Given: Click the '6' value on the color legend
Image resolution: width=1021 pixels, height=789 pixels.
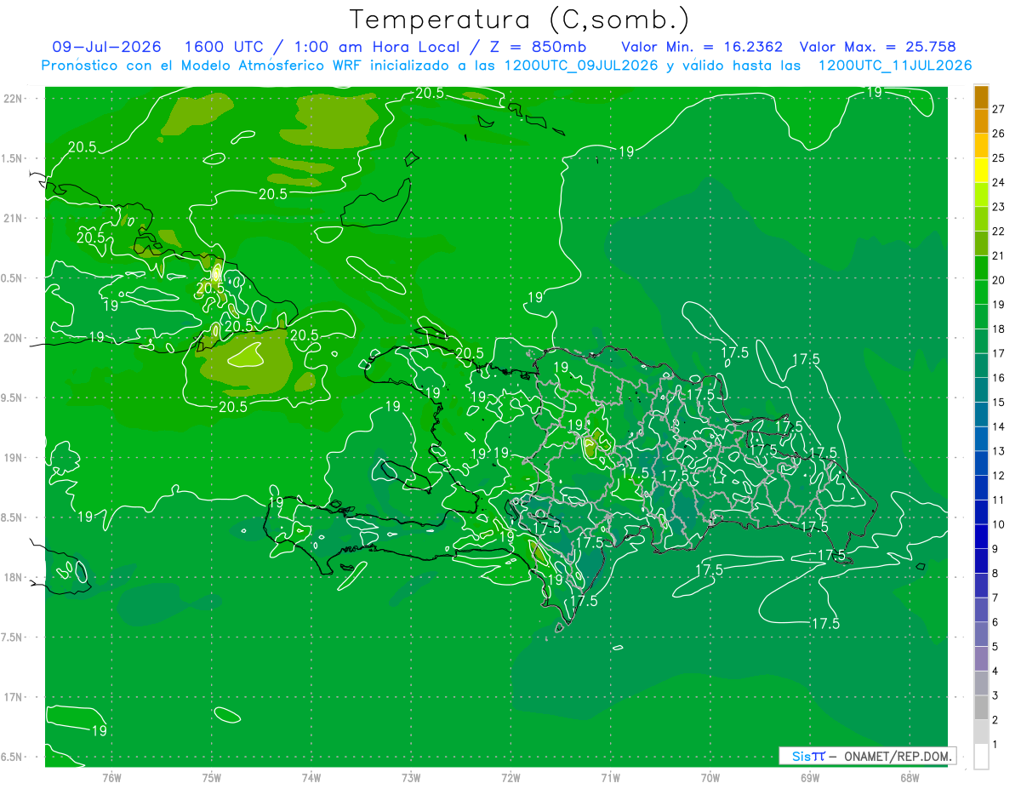Looking at the screenshot, I should (996, 622).
